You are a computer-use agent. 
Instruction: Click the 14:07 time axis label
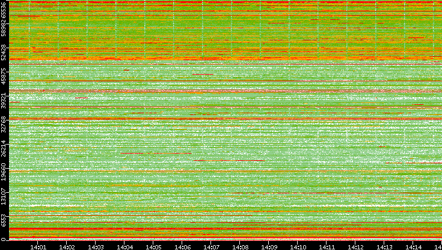click(x=211, y=247)
